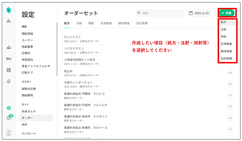Open the settings gear icon in sidebar
Viewport: 242px width, 141px height.
[9, 108]
